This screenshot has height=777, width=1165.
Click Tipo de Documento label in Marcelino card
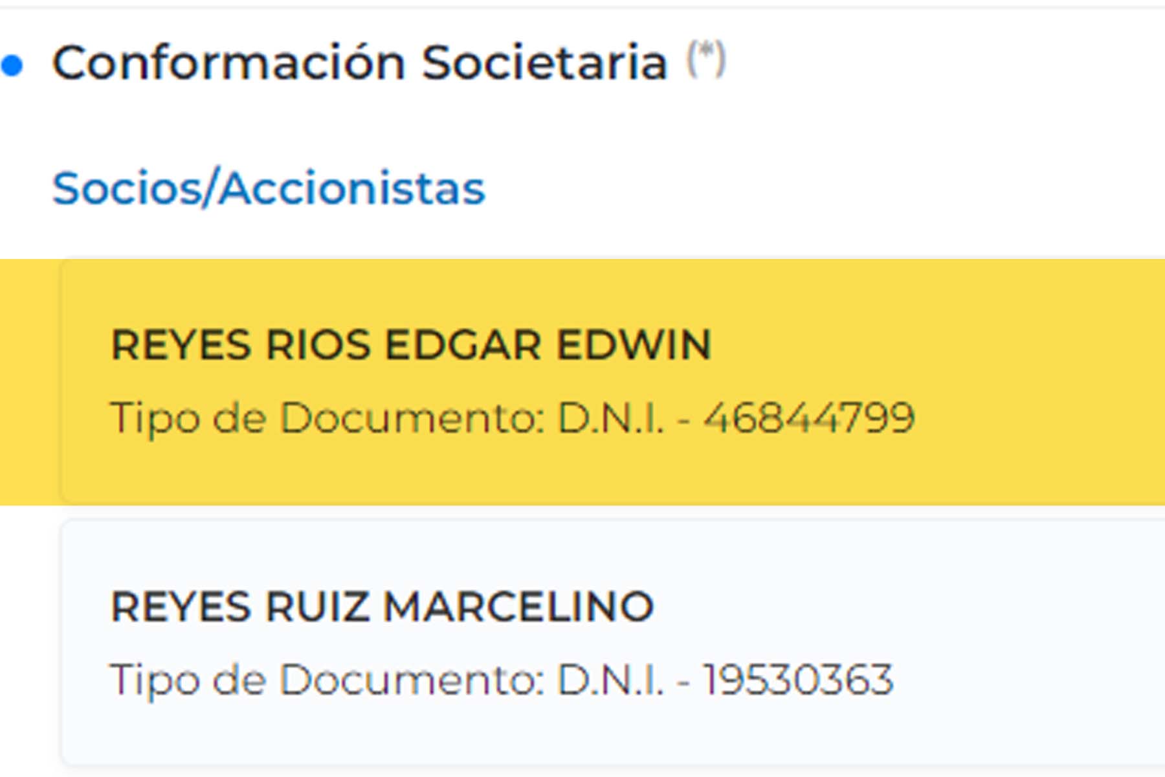coord(327,681)
